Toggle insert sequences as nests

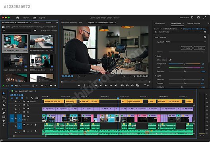pyautogui.click(x=12, y=98)
